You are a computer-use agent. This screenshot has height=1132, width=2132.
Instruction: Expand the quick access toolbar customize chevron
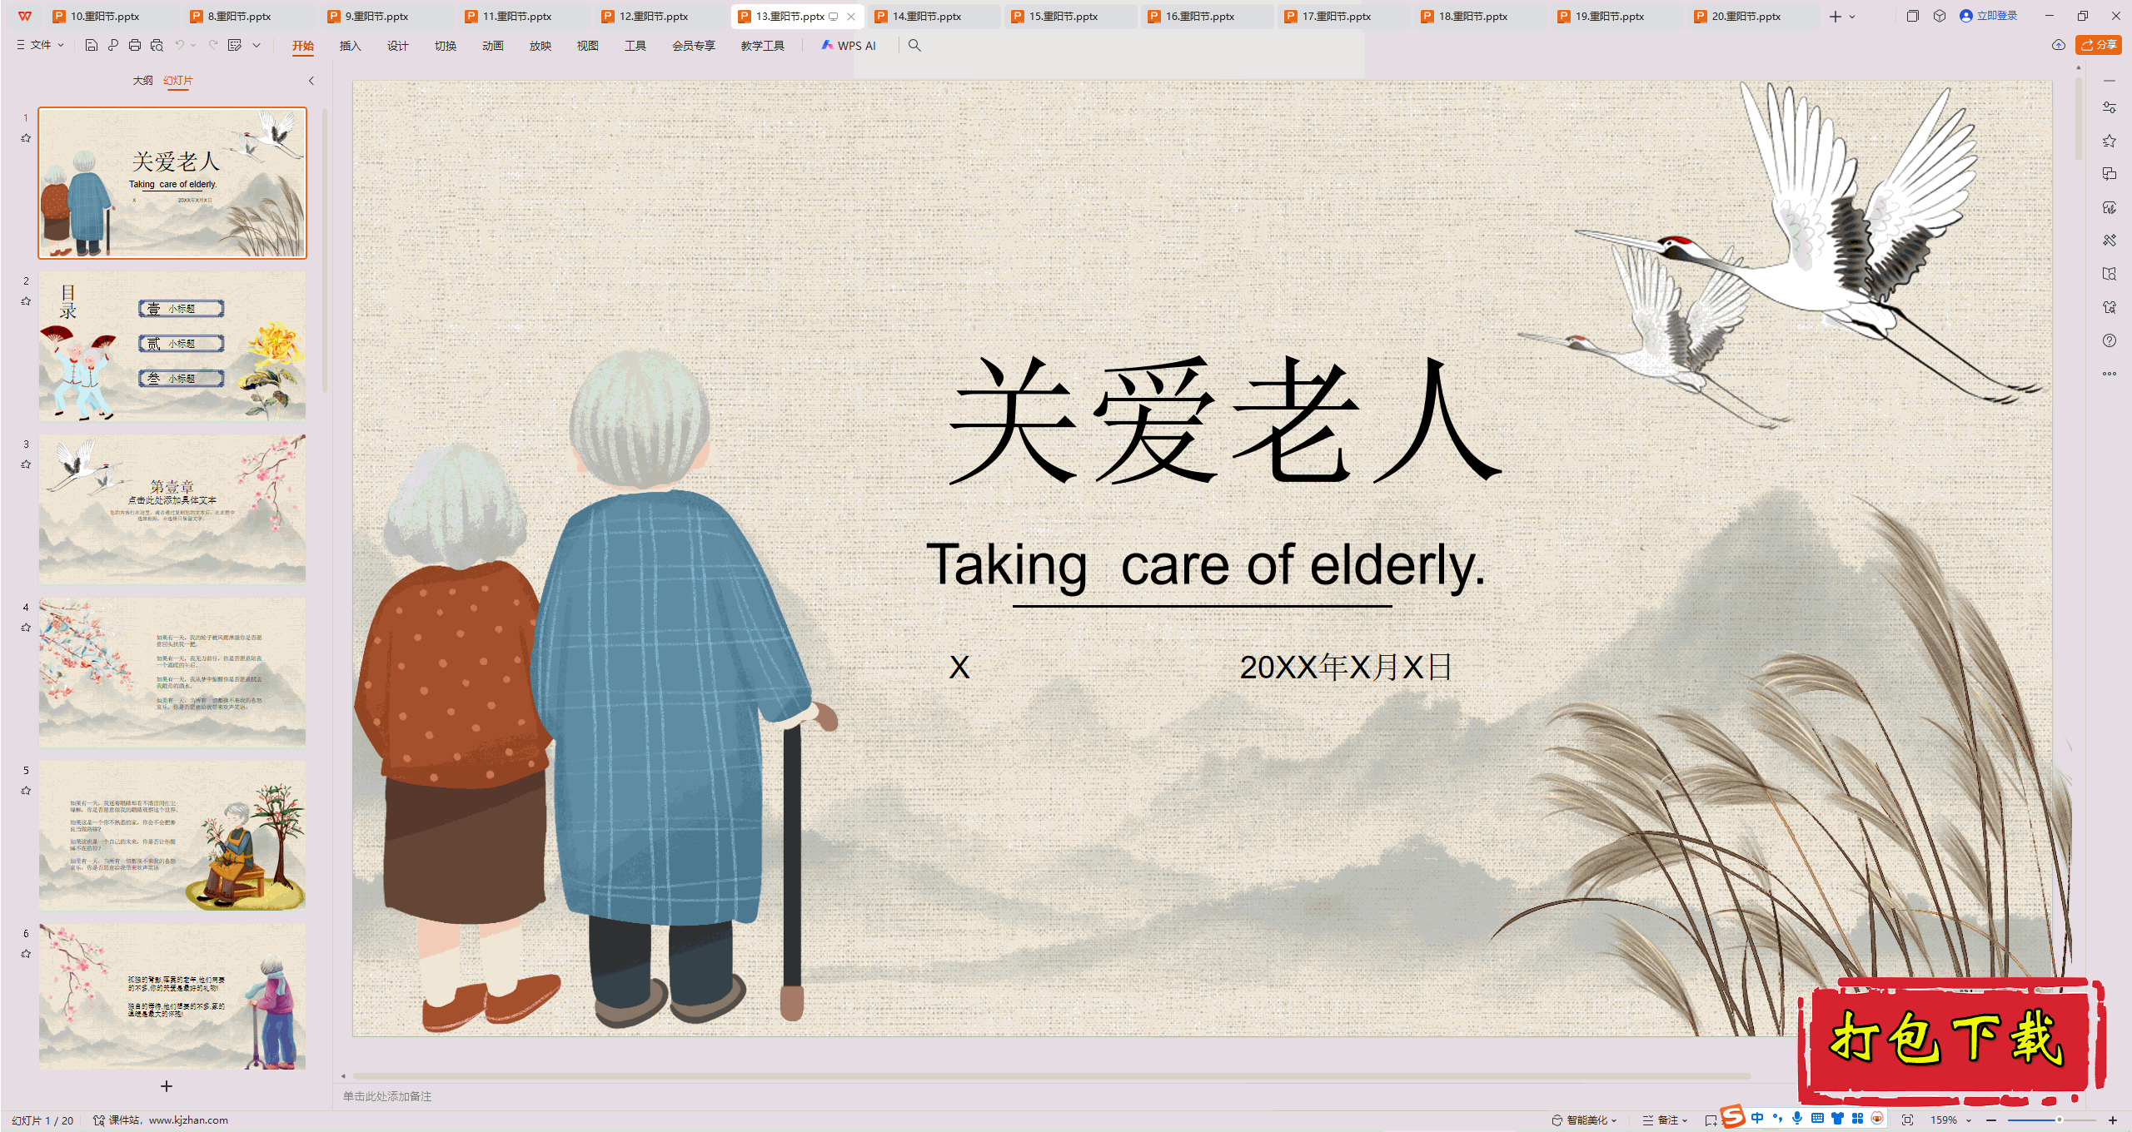click(257, 46)
